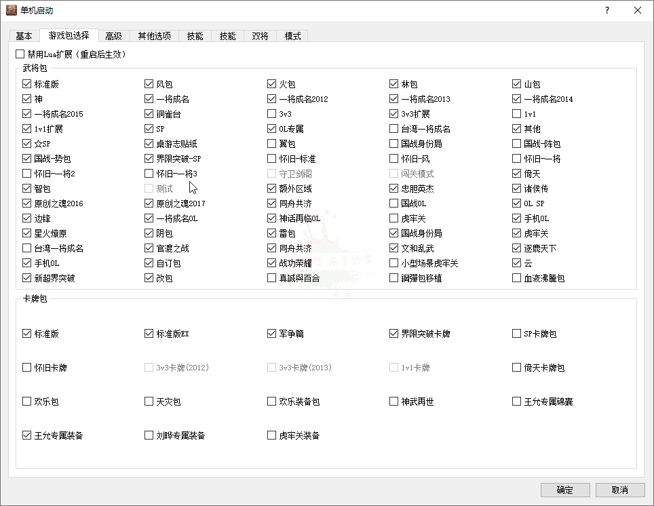
Task: Check the 欢乐包 card pack
Action: pos(27,402)
